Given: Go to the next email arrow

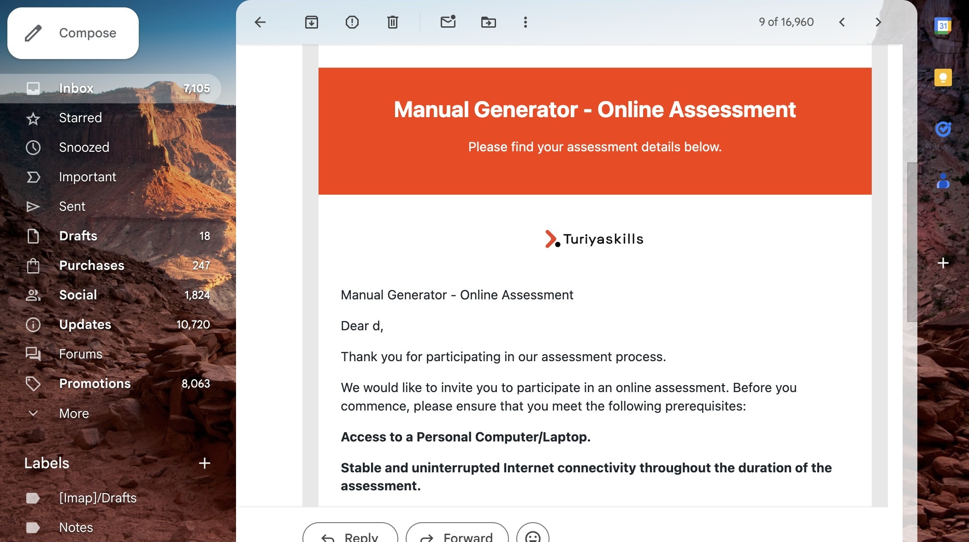Looking at the screenshot, I should coord(878,22).
